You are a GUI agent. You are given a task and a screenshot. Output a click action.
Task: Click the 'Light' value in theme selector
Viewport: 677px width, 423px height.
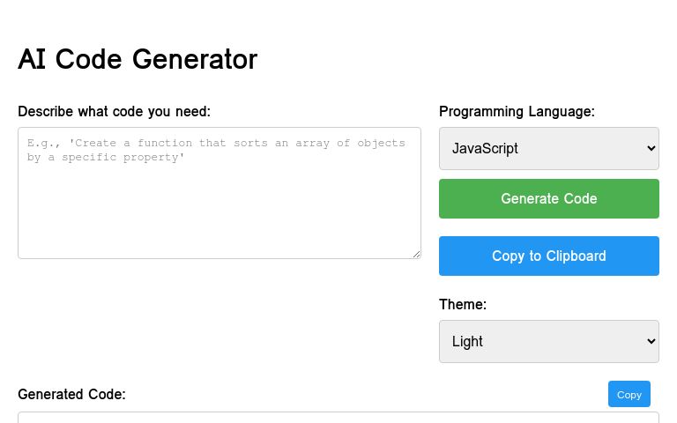[467, 341]
